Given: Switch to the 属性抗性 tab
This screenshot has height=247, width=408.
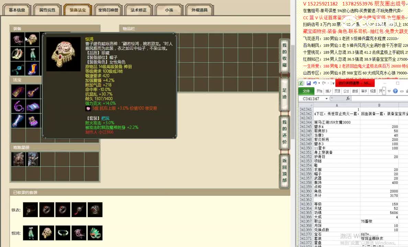Looking at the screenshot, I should click(x=47, y=10).
